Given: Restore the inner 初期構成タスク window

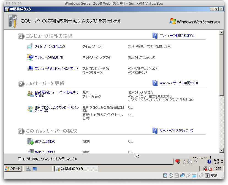Looking at the screenshot, I should click(x=216, y=9).
